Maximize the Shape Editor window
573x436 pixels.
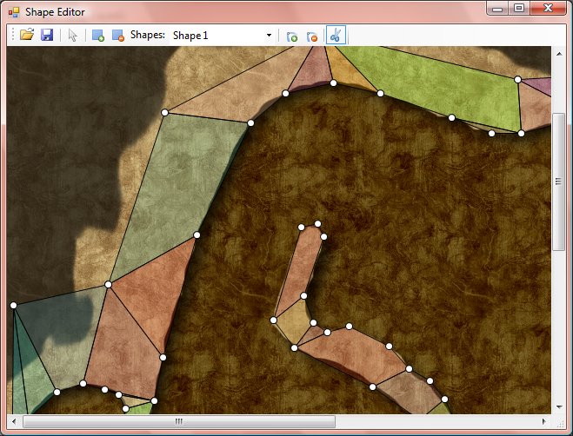[x=519, y=9]
